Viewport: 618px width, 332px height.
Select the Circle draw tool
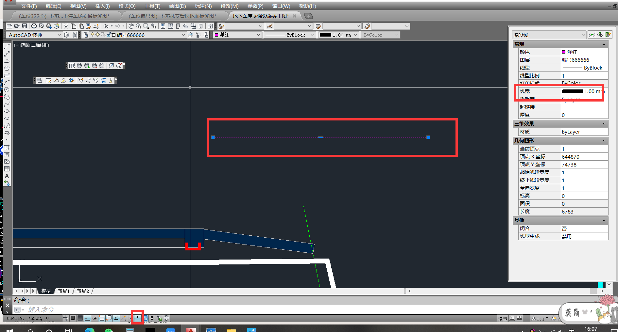click(x=7, y=90)
